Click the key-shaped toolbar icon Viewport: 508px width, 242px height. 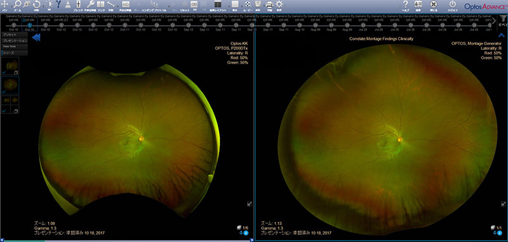(91, 4)
